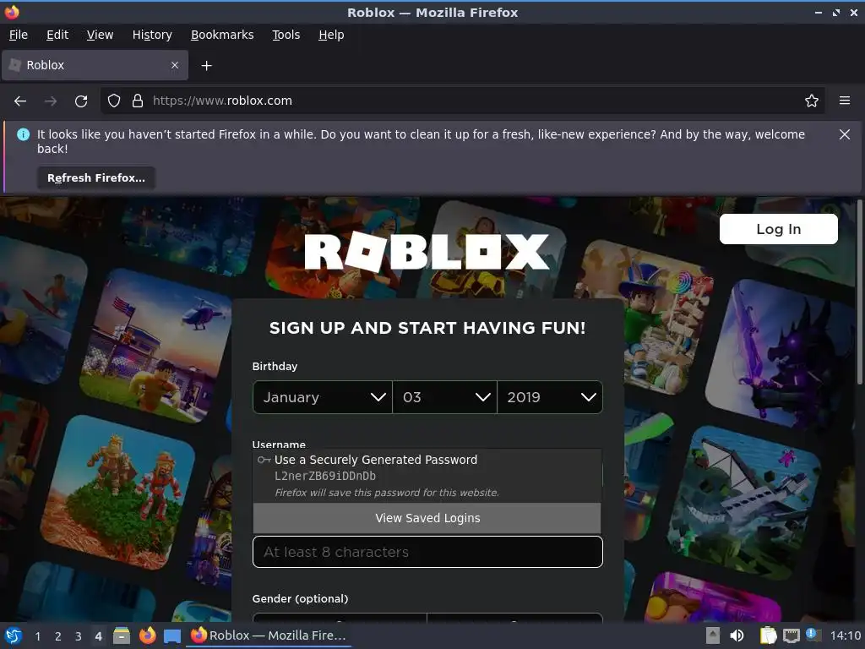Viewport: 865px width, 649px height.
Task: Click the 14:10 taskbar clock
Action: pos(845,635)
